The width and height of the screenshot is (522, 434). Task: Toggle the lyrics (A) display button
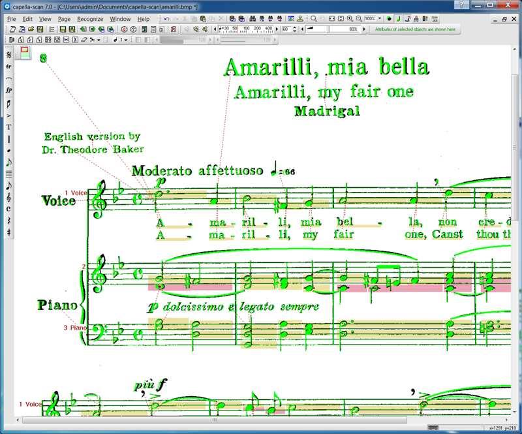tap(416, 19)
